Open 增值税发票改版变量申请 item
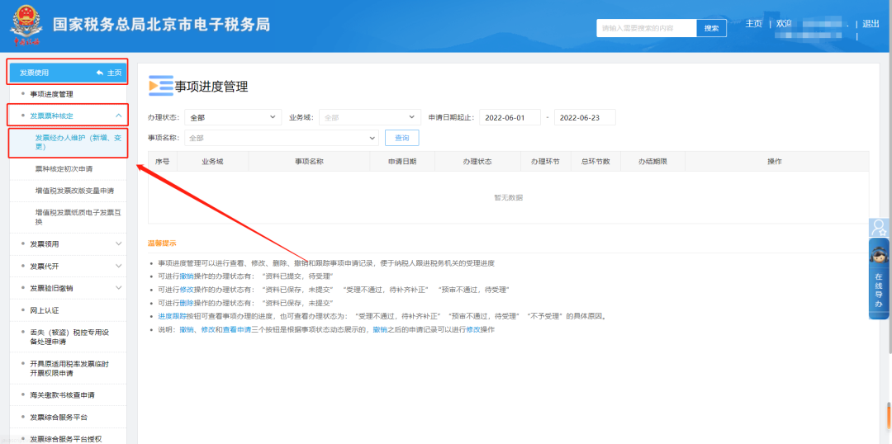This screenshot has height=444, width=892. pyautogui.click(x=74, y=191)
